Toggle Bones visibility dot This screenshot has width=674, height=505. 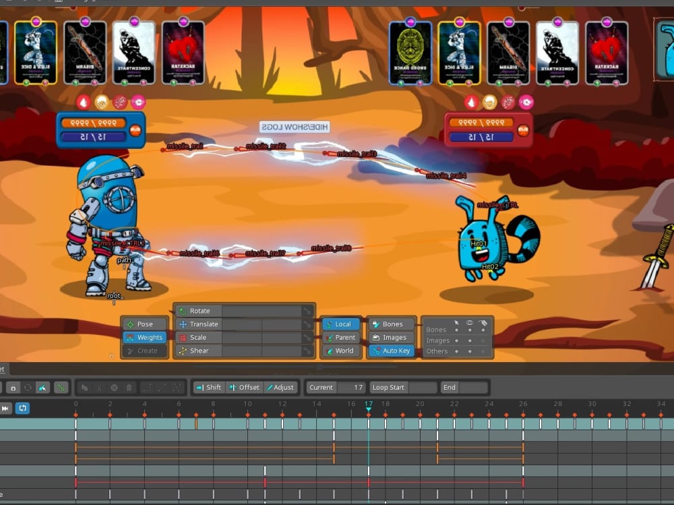pyautogui.click(x=469, y=330)
